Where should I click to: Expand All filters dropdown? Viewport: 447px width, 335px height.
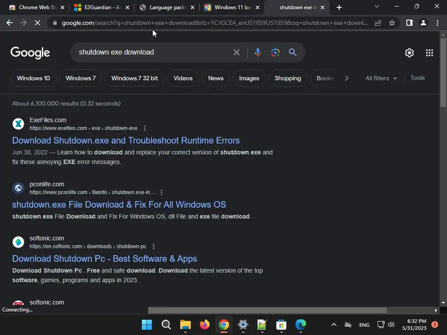[x=381, y=79]
